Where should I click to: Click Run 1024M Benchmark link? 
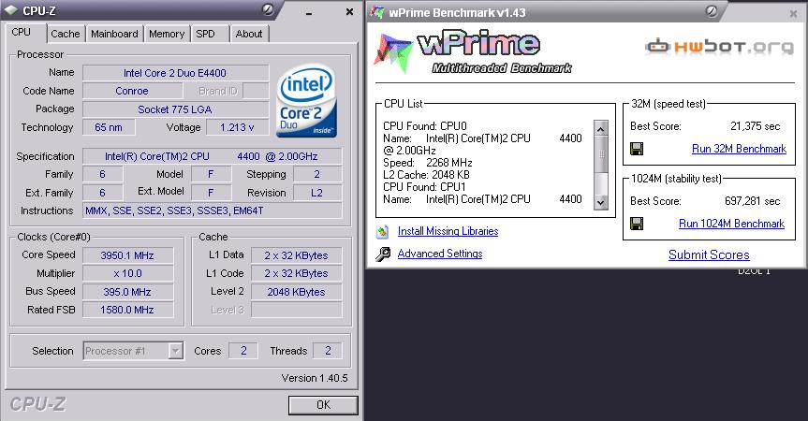pyautogui.click(x=732, y=224)
